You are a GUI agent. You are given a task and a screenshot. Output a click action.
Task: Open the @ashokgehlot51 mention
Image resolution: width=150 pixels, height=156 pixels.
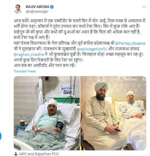(x=92, y=49)
